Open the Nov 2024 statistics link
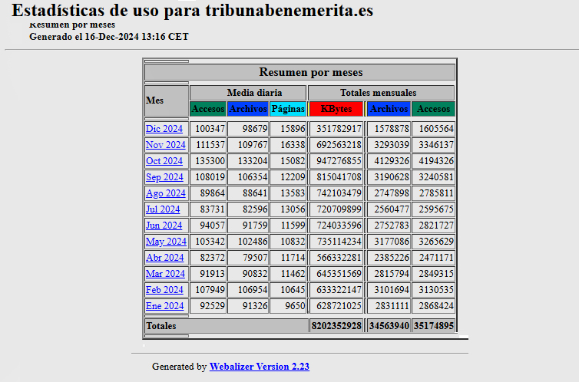The width and height of the screenshot is (579, 382). pos(165,145)
